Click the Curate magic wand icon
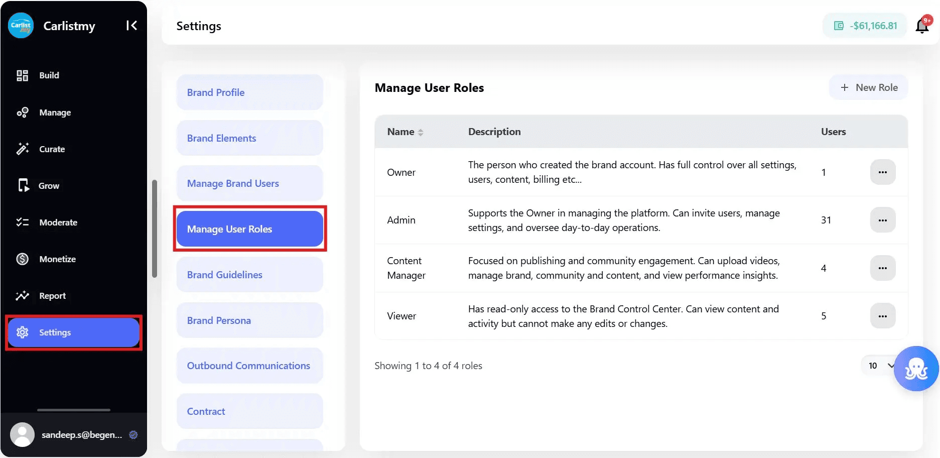This screenshot has width=940, height=458. pos(22,149)
